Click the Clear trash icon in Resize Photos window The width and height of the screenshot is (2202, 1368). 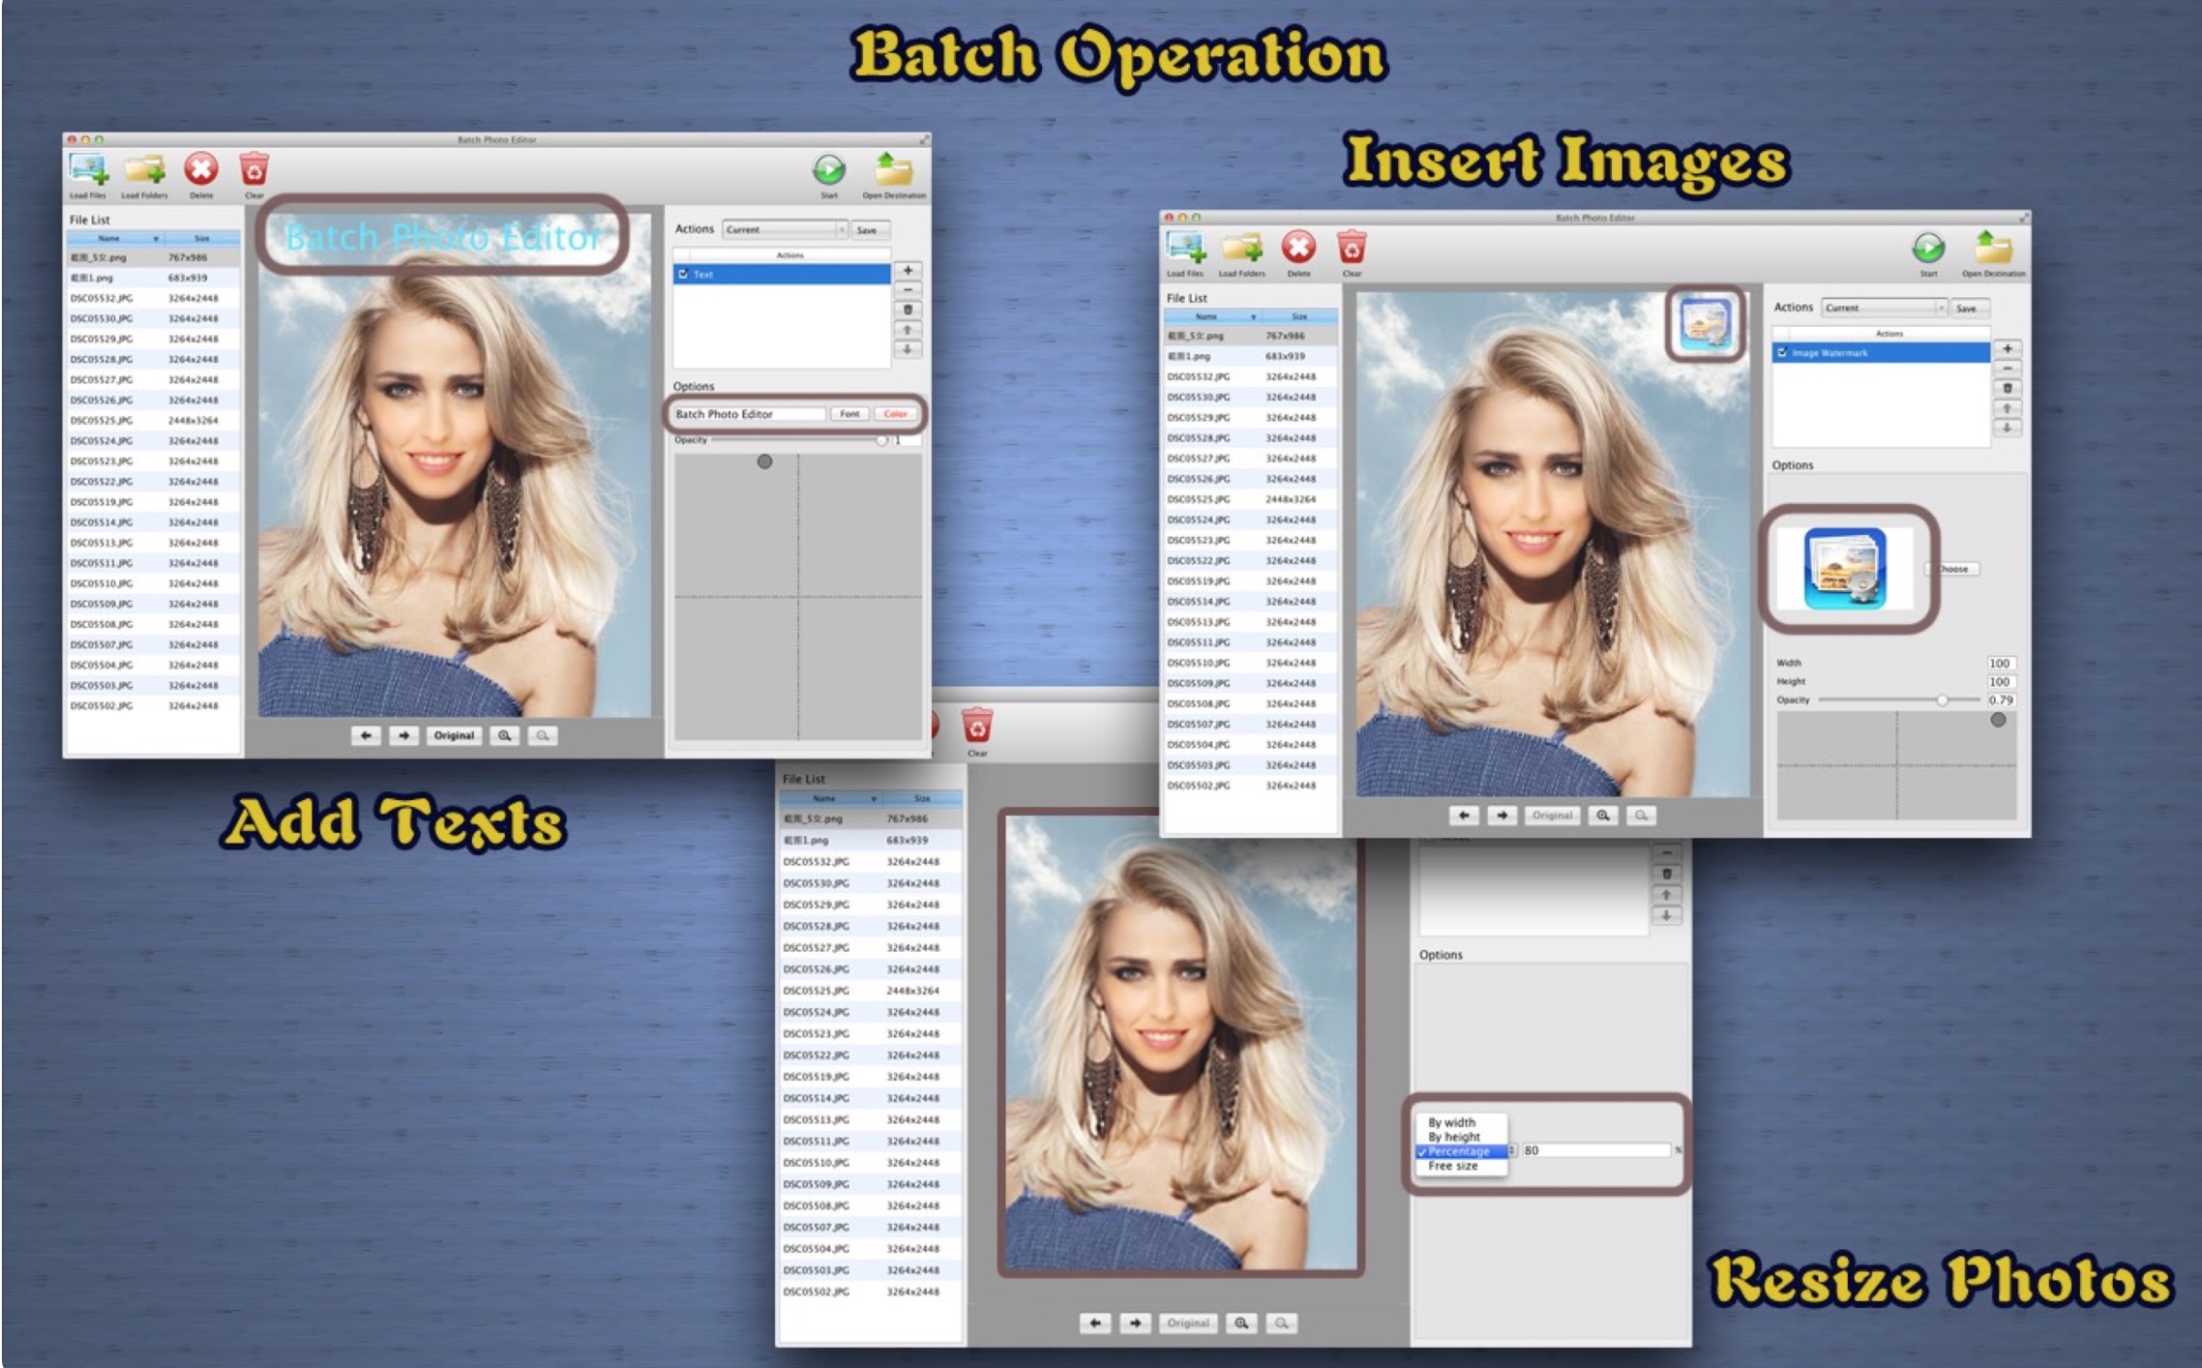coord(977,726)
